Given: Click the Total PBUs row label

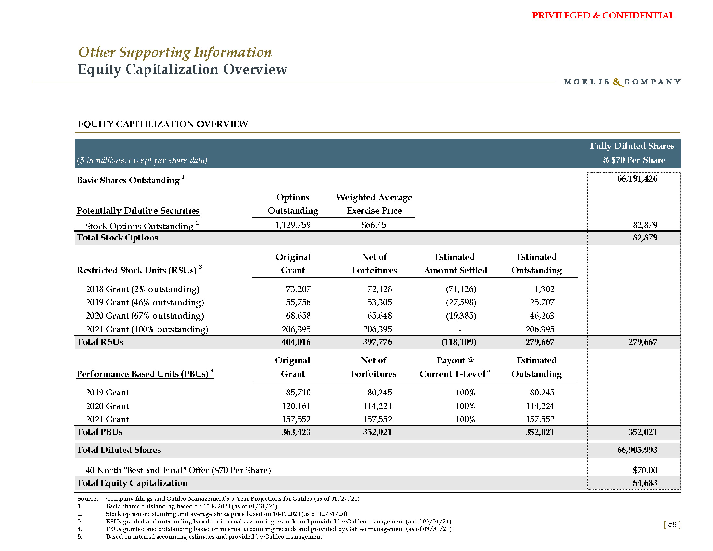Looking at the screenshot, I should tap(99, 432).
